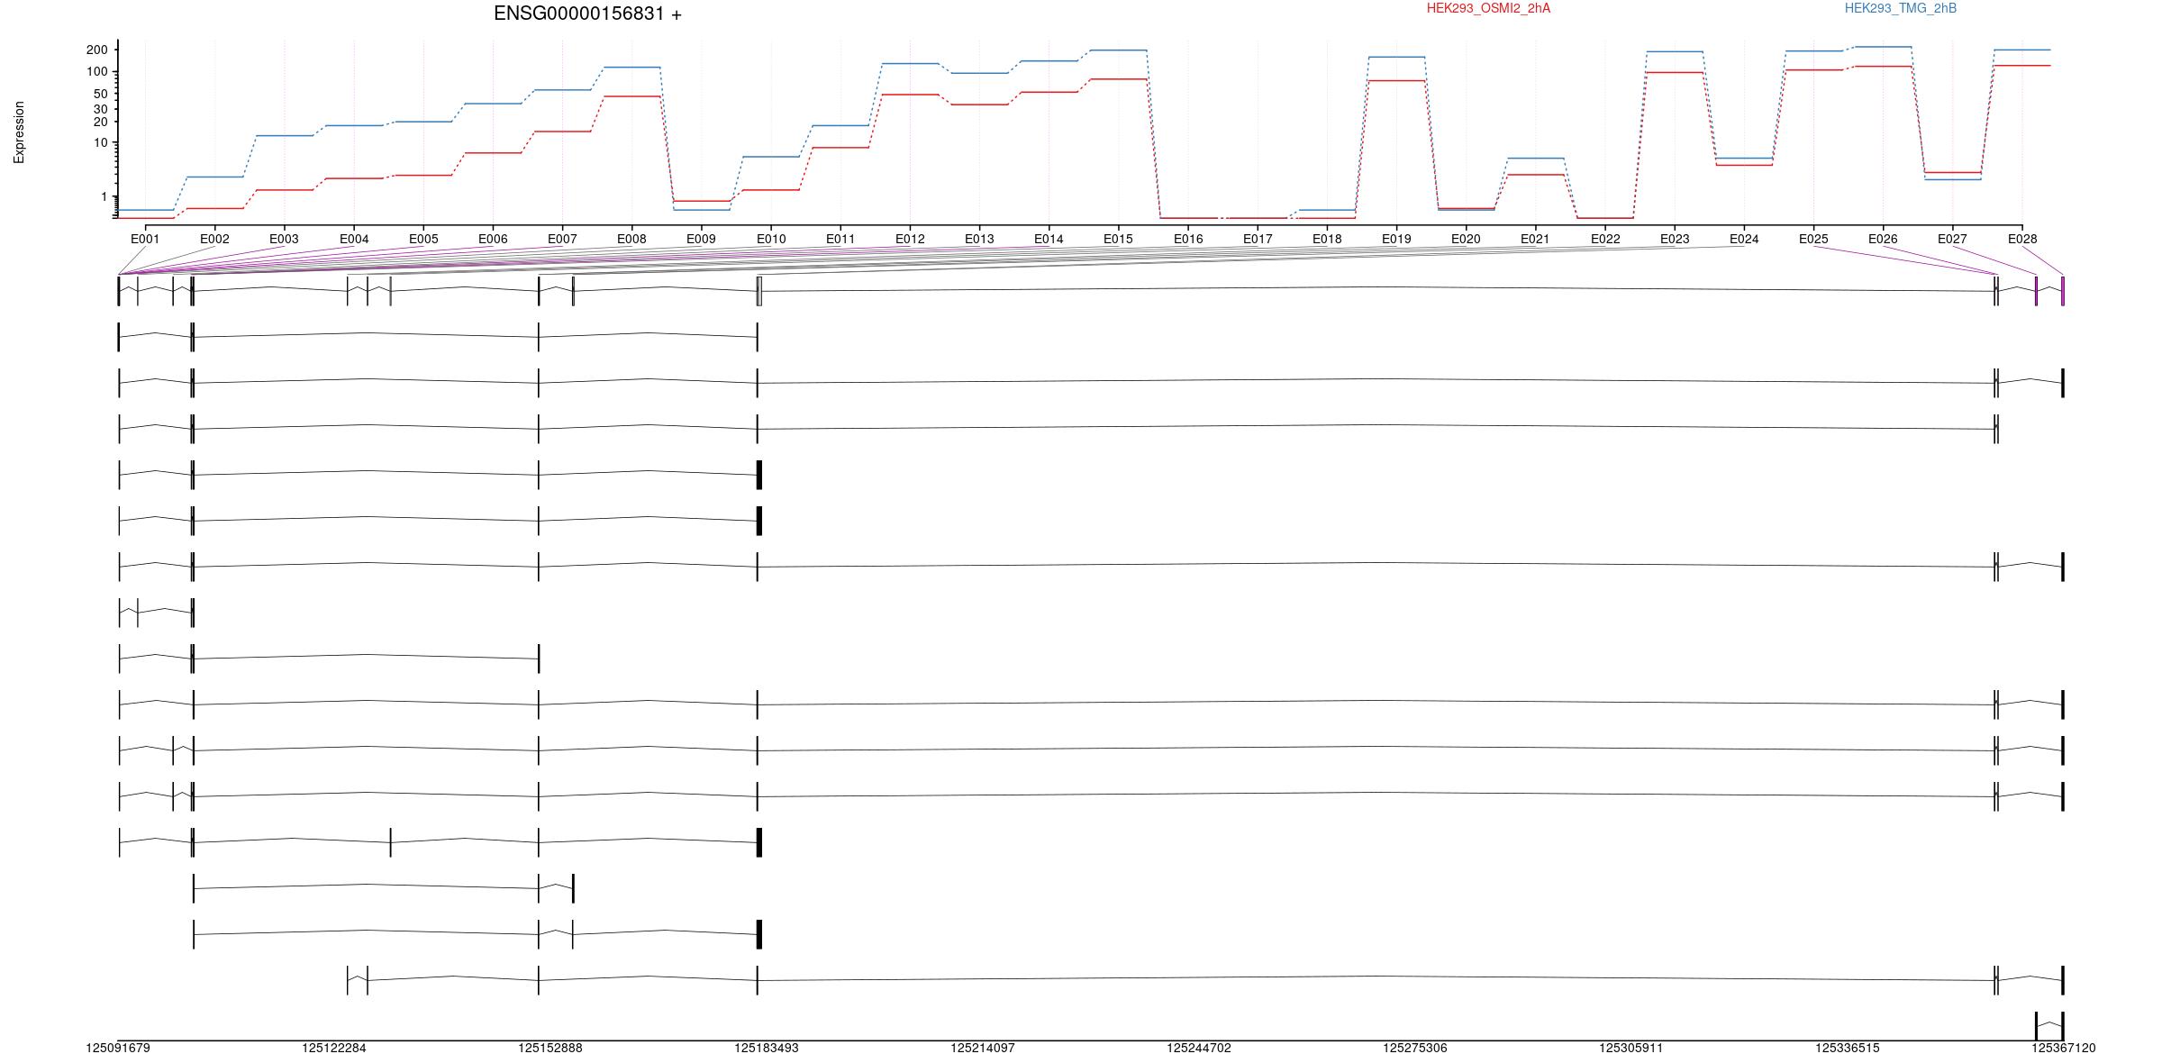This screenshot has height=1063, width=2162.
Task: Click exon label E009
Action: pyautogui.click(x=701, y=239)
